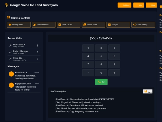This screenshot has height=122, width=162.
Task: Dial digit 9 on the keypad
Action: 114,64
